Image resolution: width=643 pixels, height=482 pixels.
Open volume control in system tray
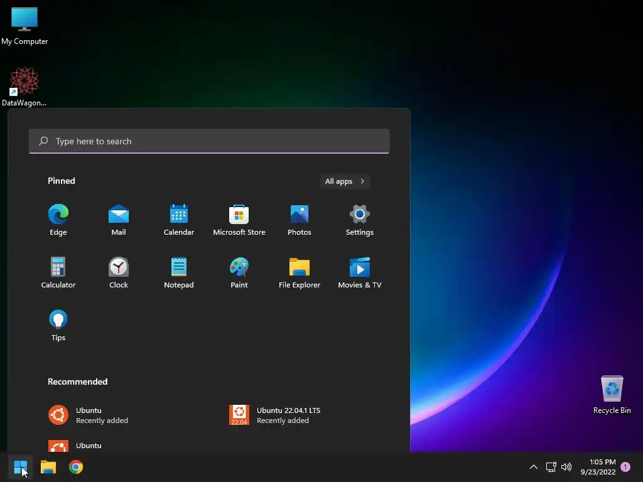tap(566, 467)
